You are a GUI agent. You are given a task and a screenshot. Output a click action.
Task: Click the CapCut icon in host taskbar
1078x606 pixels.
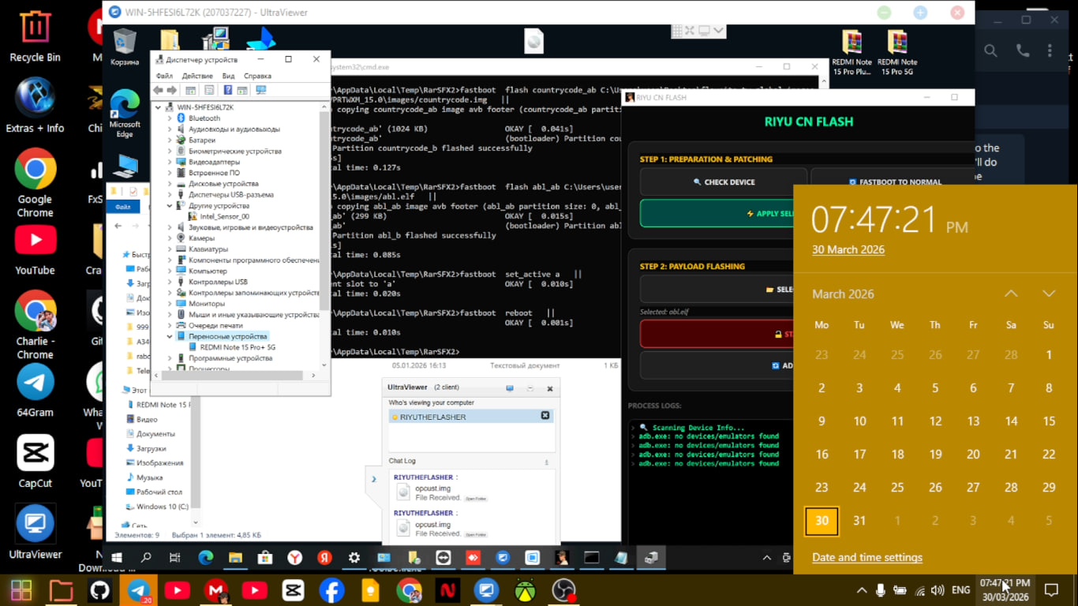click(x=293, y=590)
